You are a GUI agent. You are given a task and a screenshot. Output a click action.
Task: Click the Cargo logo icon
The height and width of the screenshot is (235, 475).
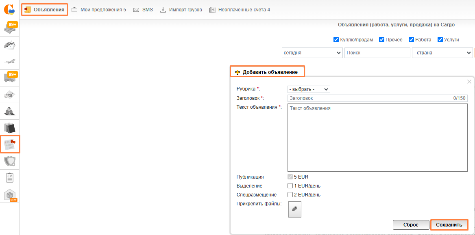9,10
